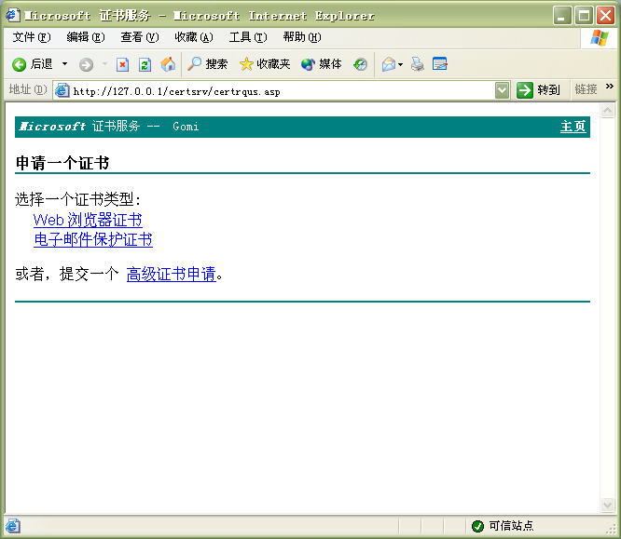Open the 高级证书申请 link
Screen dimensions: 621x539
click(171, 274)
